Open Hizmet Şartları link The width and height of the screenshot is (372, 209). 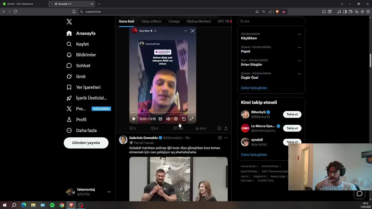249,167
